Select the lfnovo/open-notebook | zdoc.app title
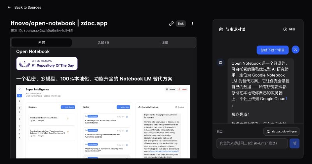Image resolution: width=312 pixels, height=164 pixels. [59, 23]
